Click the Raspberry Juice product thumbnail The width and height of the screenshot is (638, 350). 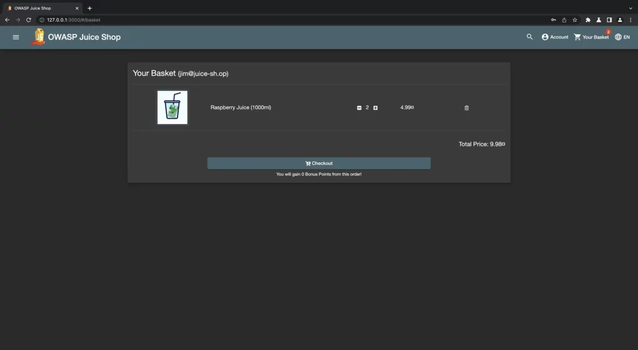pyautogui.click(x=173, y=107)
